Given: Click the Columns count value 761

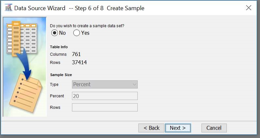Looking at the screenshot, I should point(76,54).
